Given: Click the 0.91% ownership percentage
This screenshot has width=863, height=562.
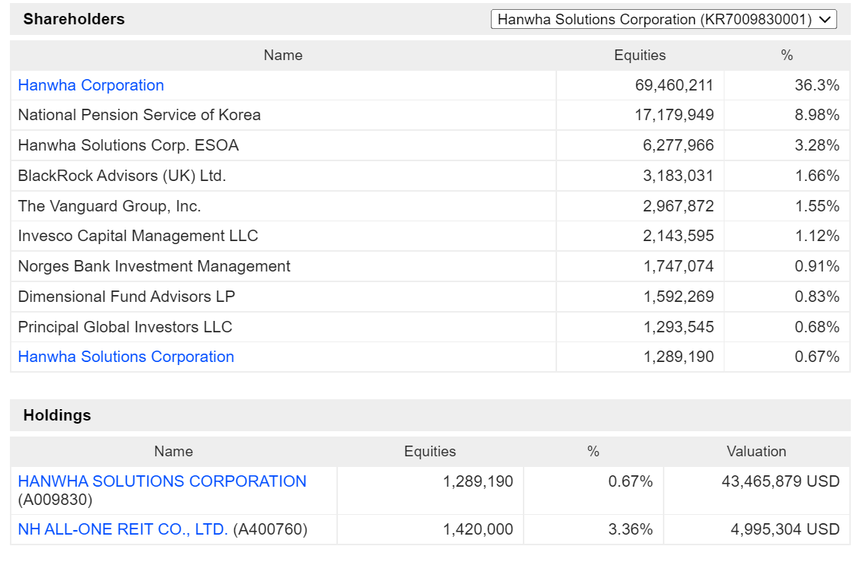Looking at the screenshot, I should [817, 266].
